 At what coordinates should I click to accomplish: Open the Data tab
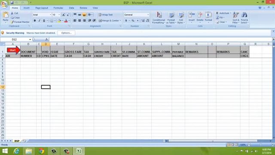pos(72,8)
